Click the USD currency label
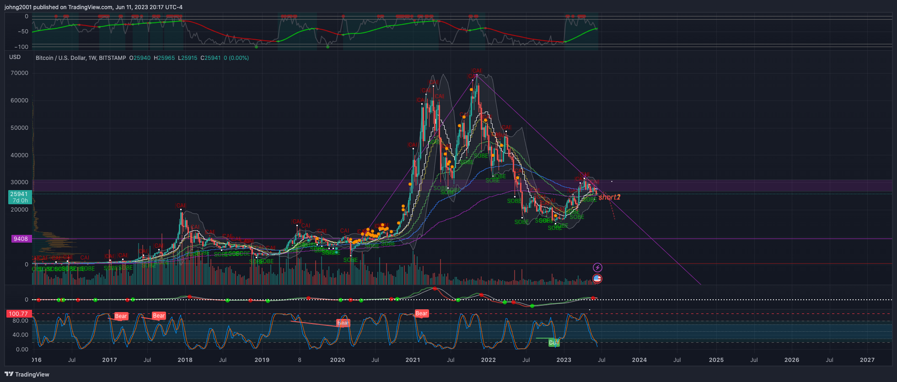The image size is (897, 382). 15,57
